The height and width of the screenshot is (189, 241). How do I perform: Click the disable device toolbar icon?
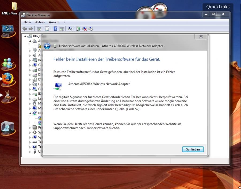tap(90, 29)
